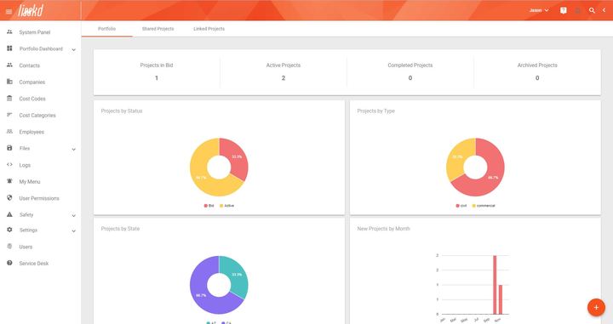
Task: Click the Projects by Type chart title
Action: [x=375, y=111]
